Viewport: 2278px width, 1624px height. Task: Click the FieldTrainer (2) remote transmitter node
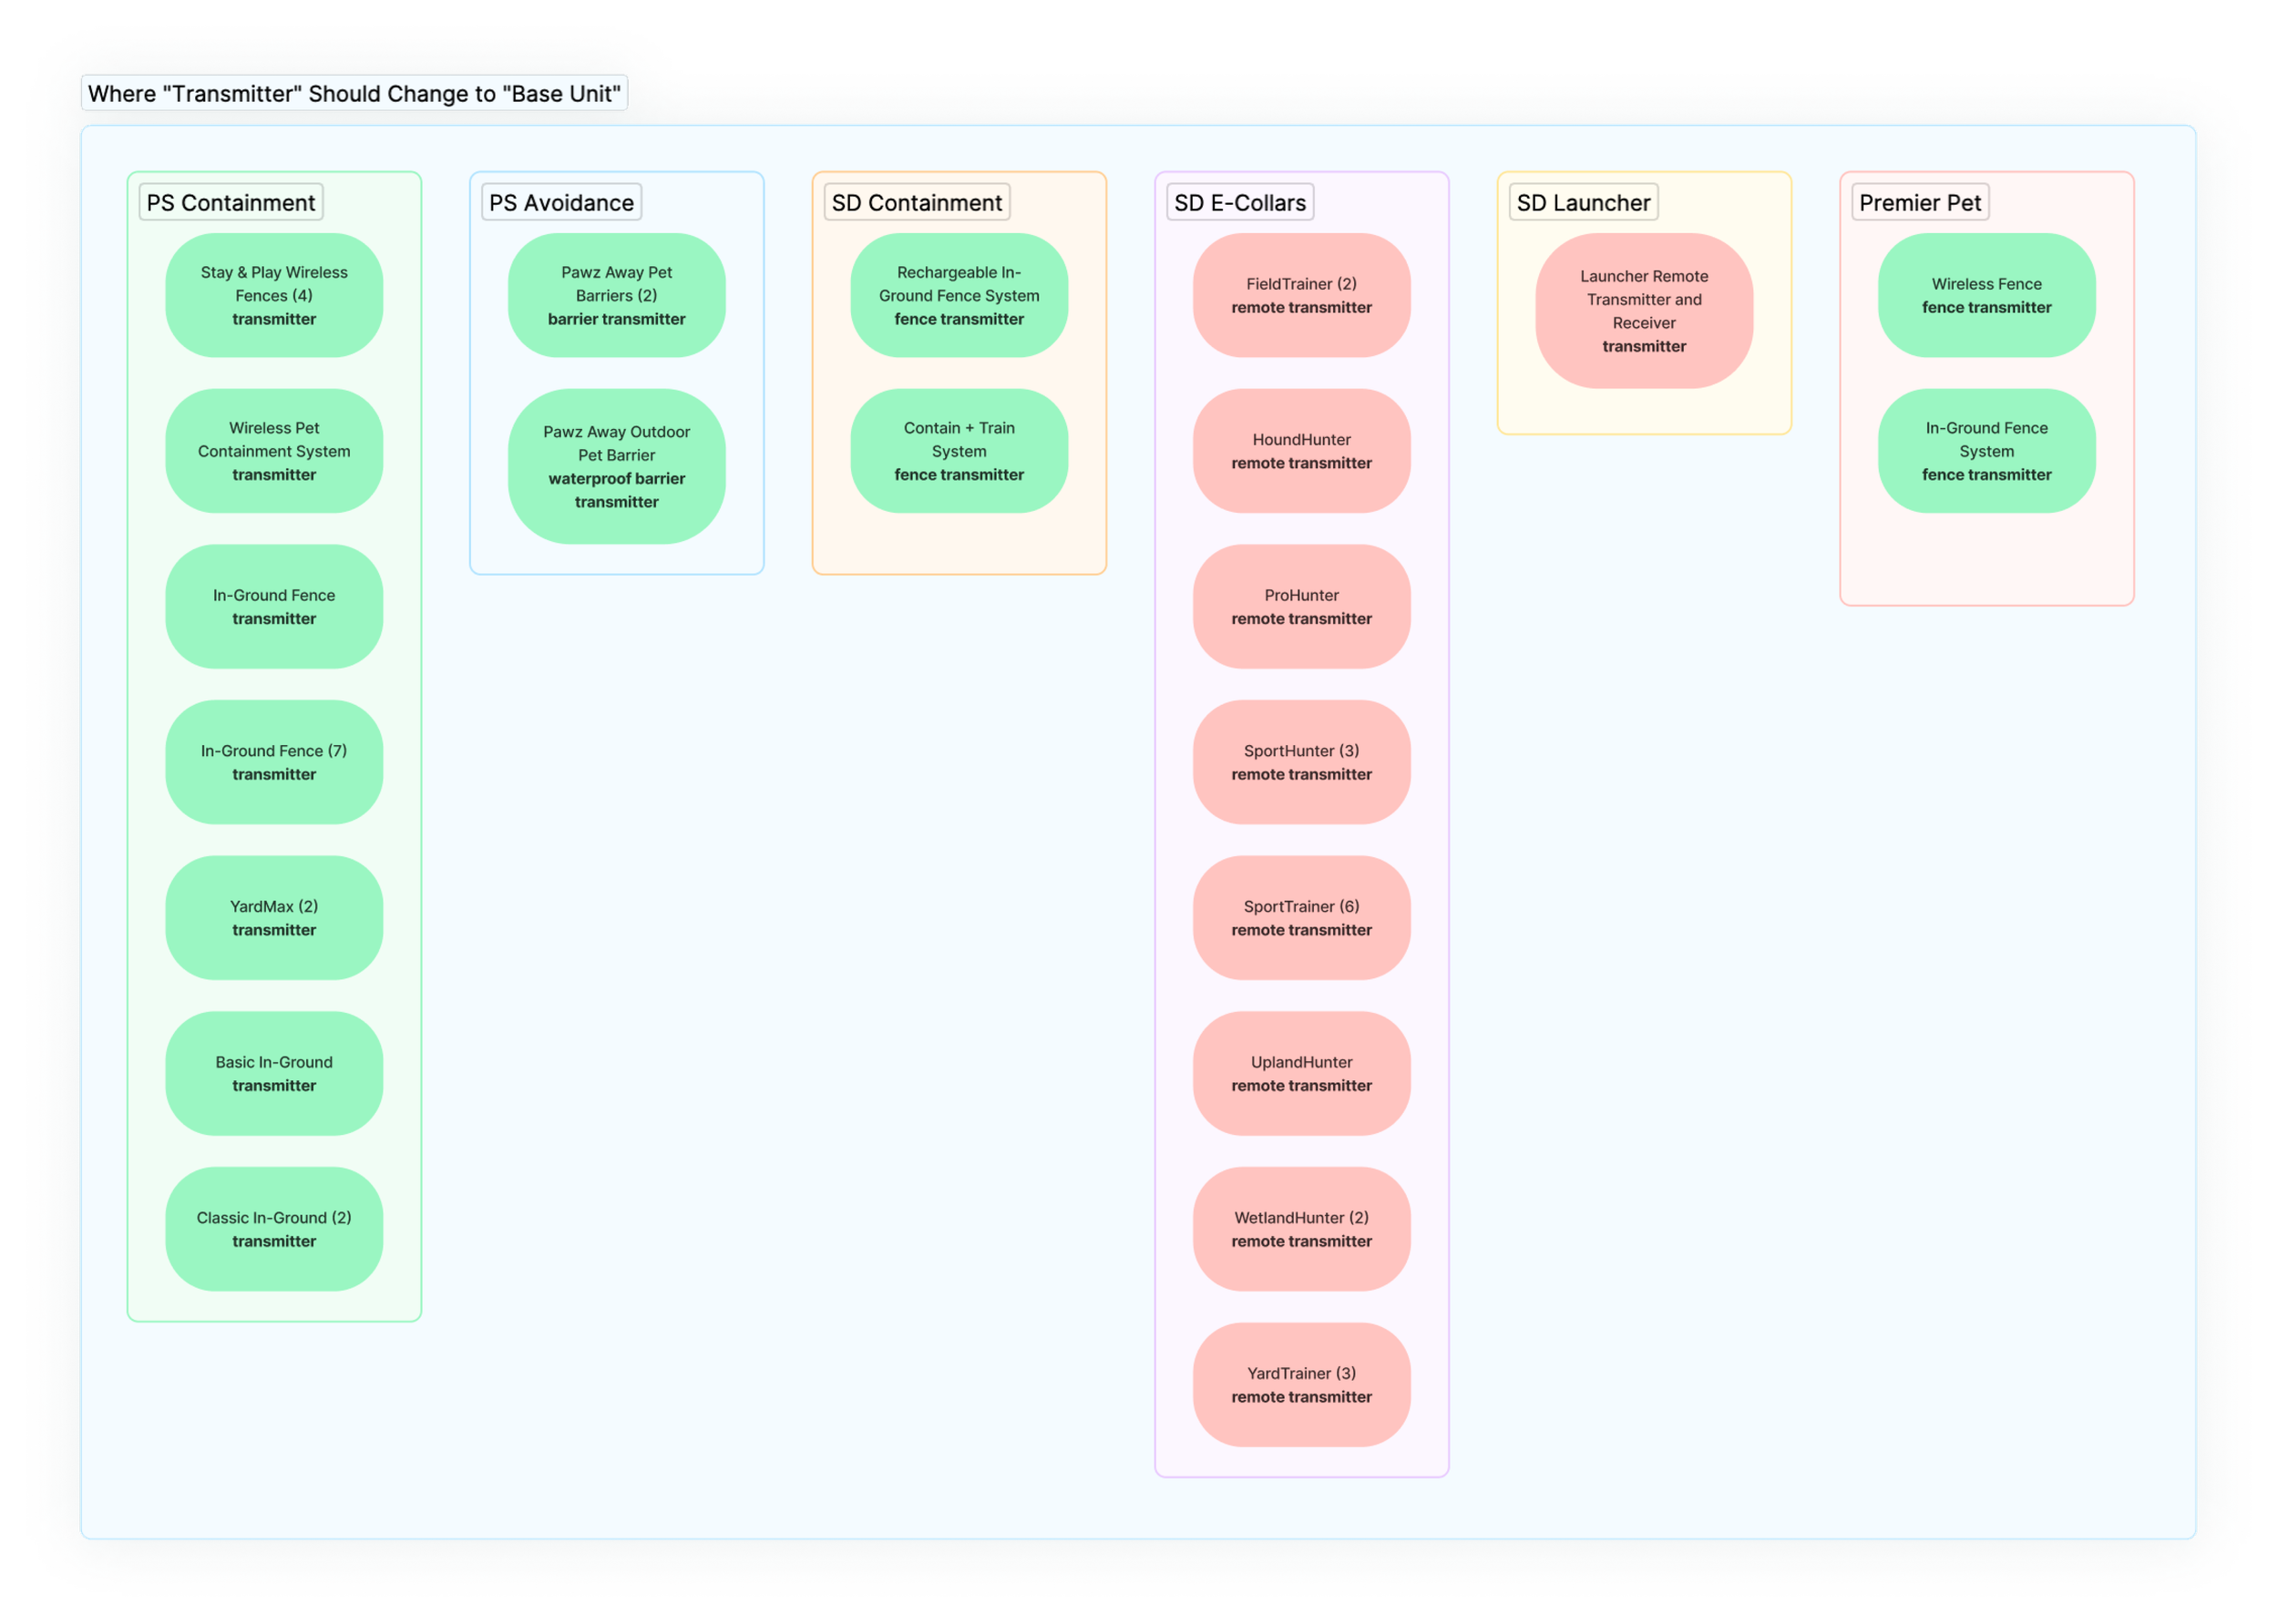(1300, 296)
